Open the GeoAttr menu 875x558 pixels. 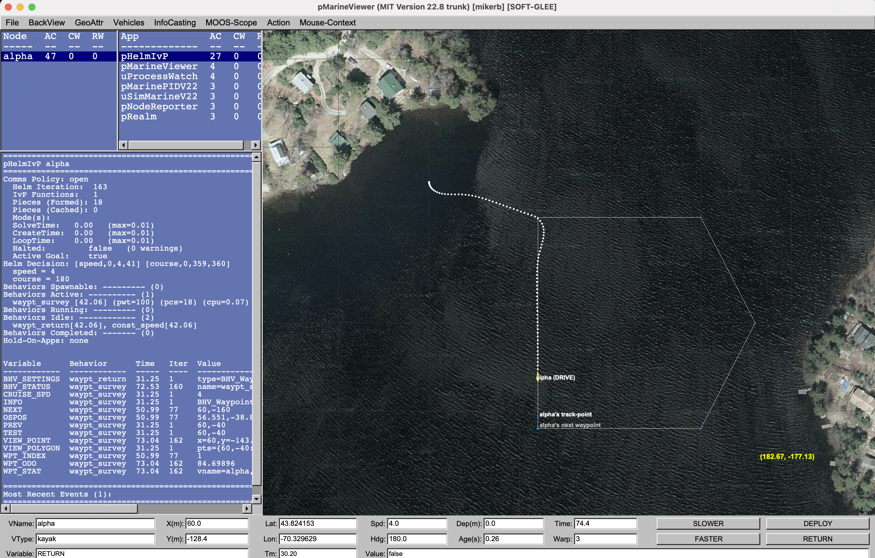(89, 22)
